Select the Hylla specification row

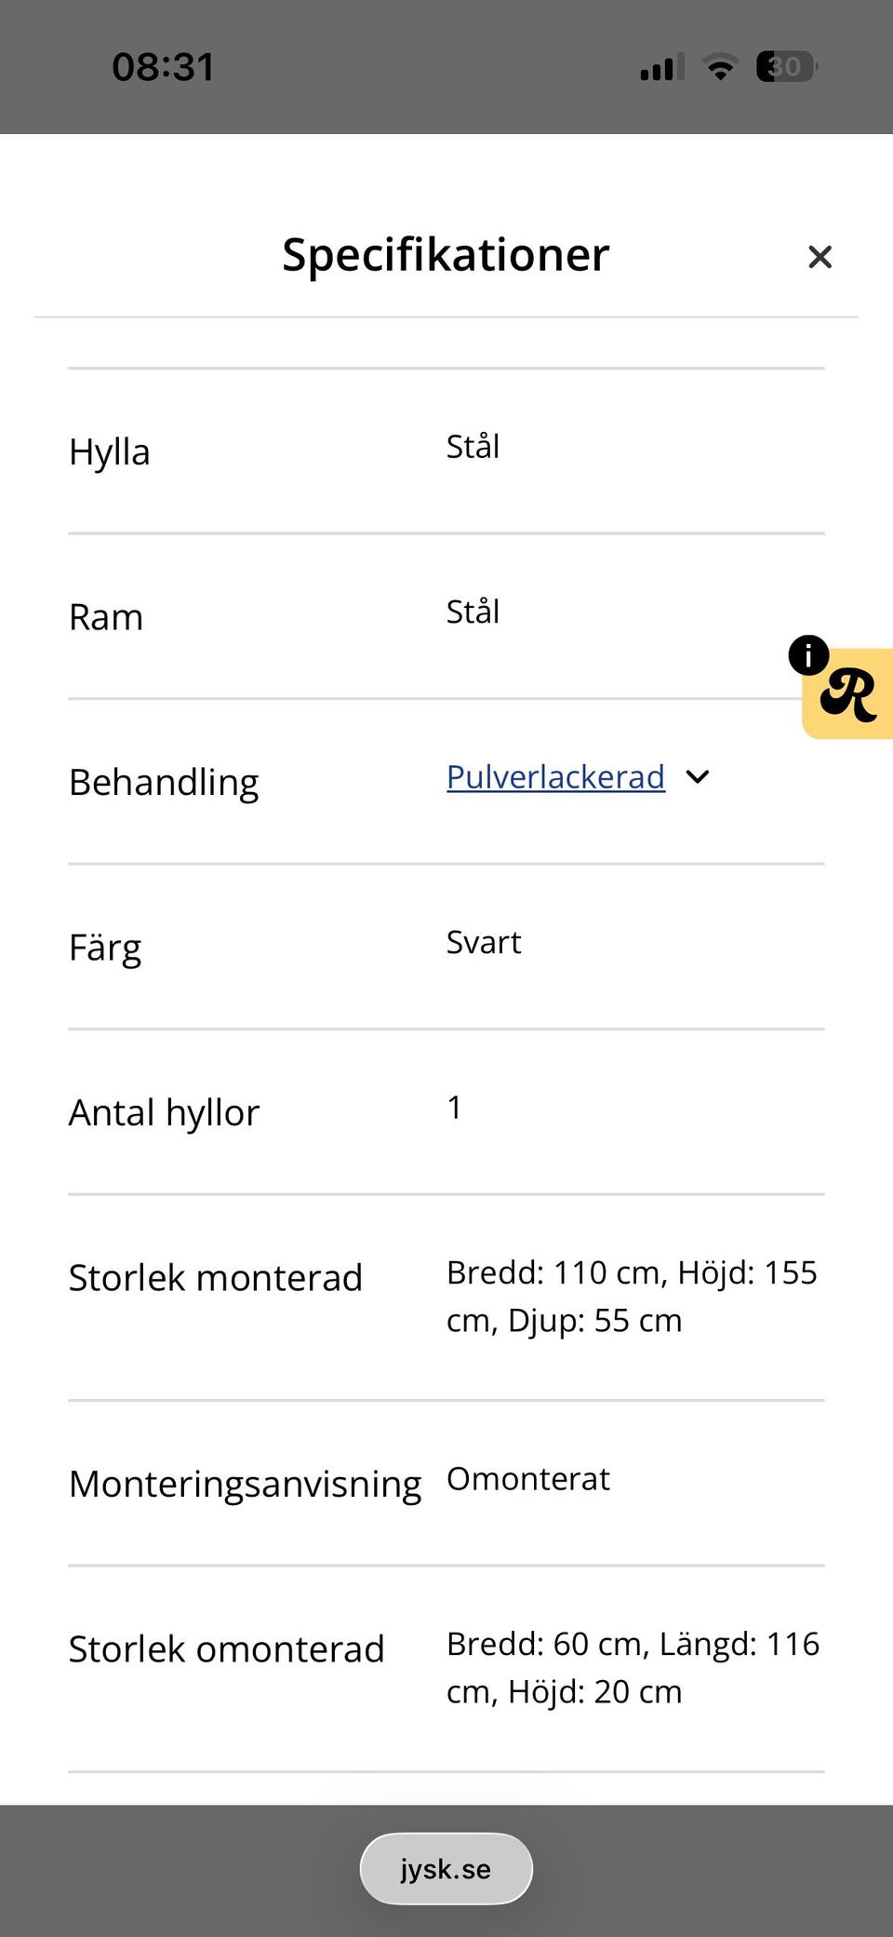[x=446, y=451]
